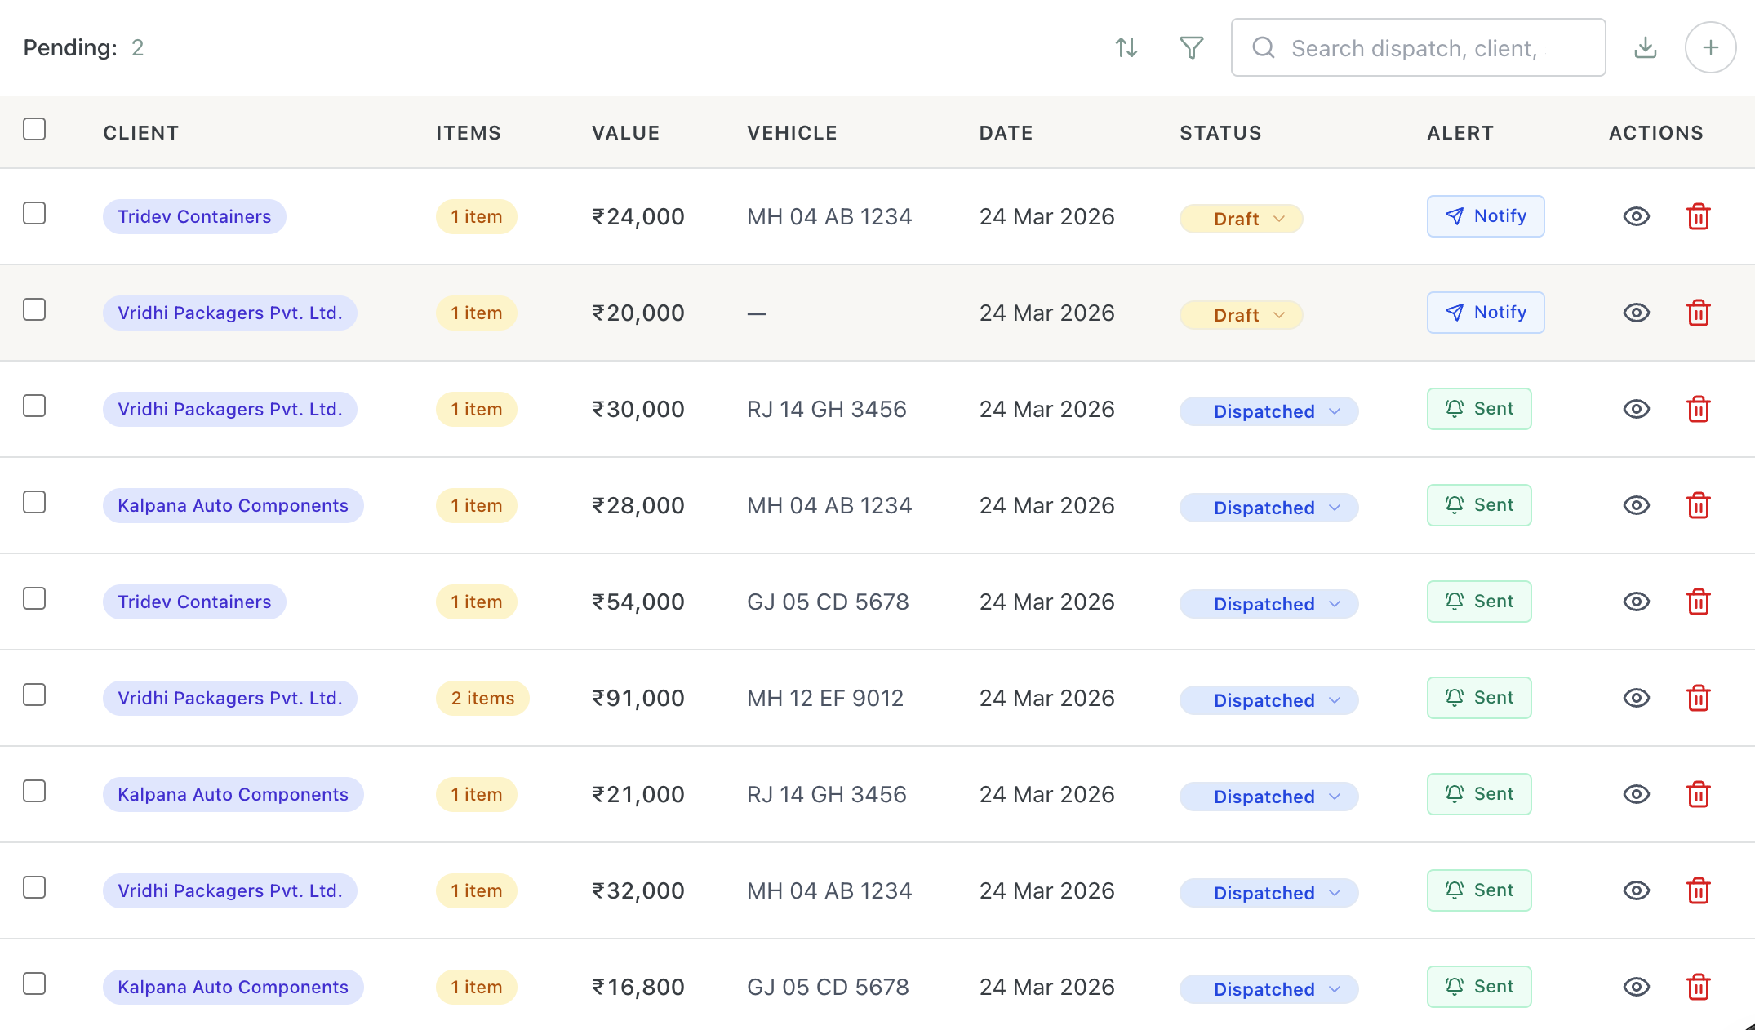This screenshot has height=1030, width=1755.
Task: Click the sort arrows icon
Action: [x=1126, y=48]
